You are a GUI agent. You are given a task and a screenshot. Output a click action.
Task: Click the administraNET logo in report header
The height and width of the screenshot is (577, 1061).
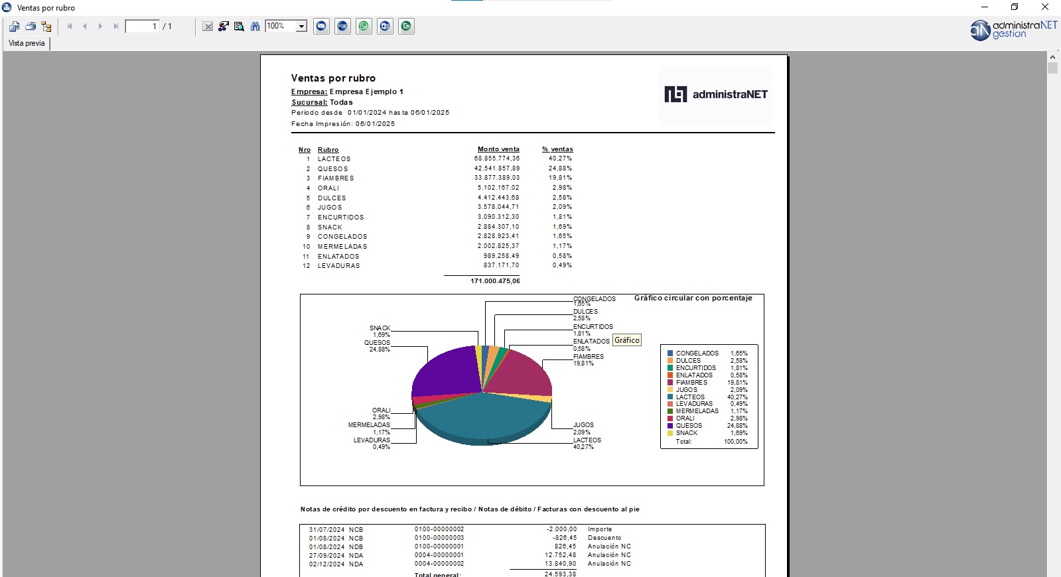point(716,95)
